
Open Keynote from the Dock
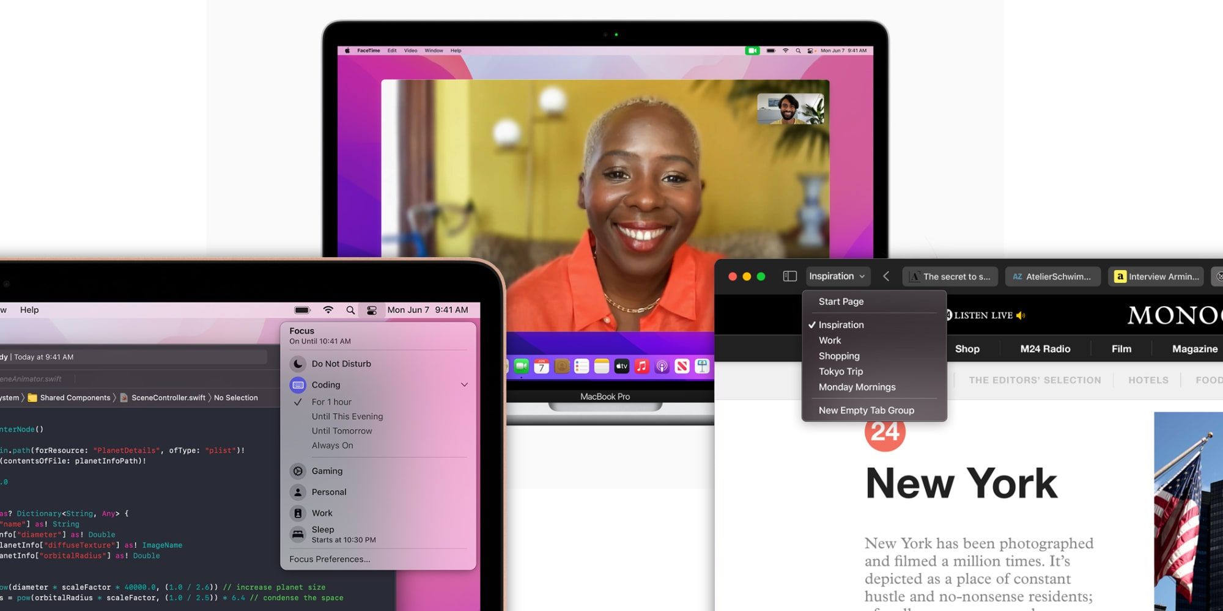(x=702, y=365)
